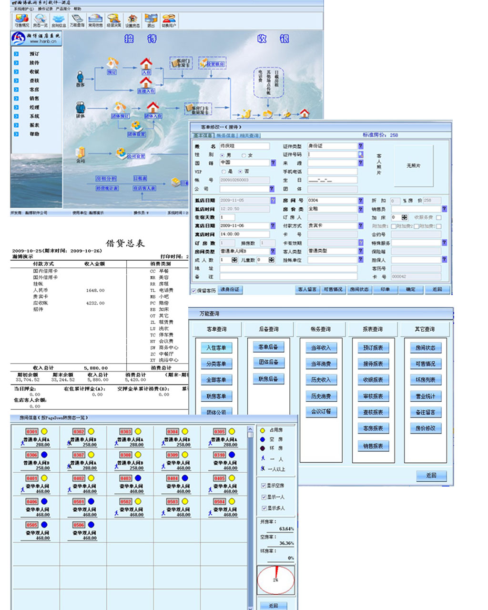Click the 无照片 guest photo box
Image resolution: width=488 pixels, height=610 pixels.
[x=413, y=166]
